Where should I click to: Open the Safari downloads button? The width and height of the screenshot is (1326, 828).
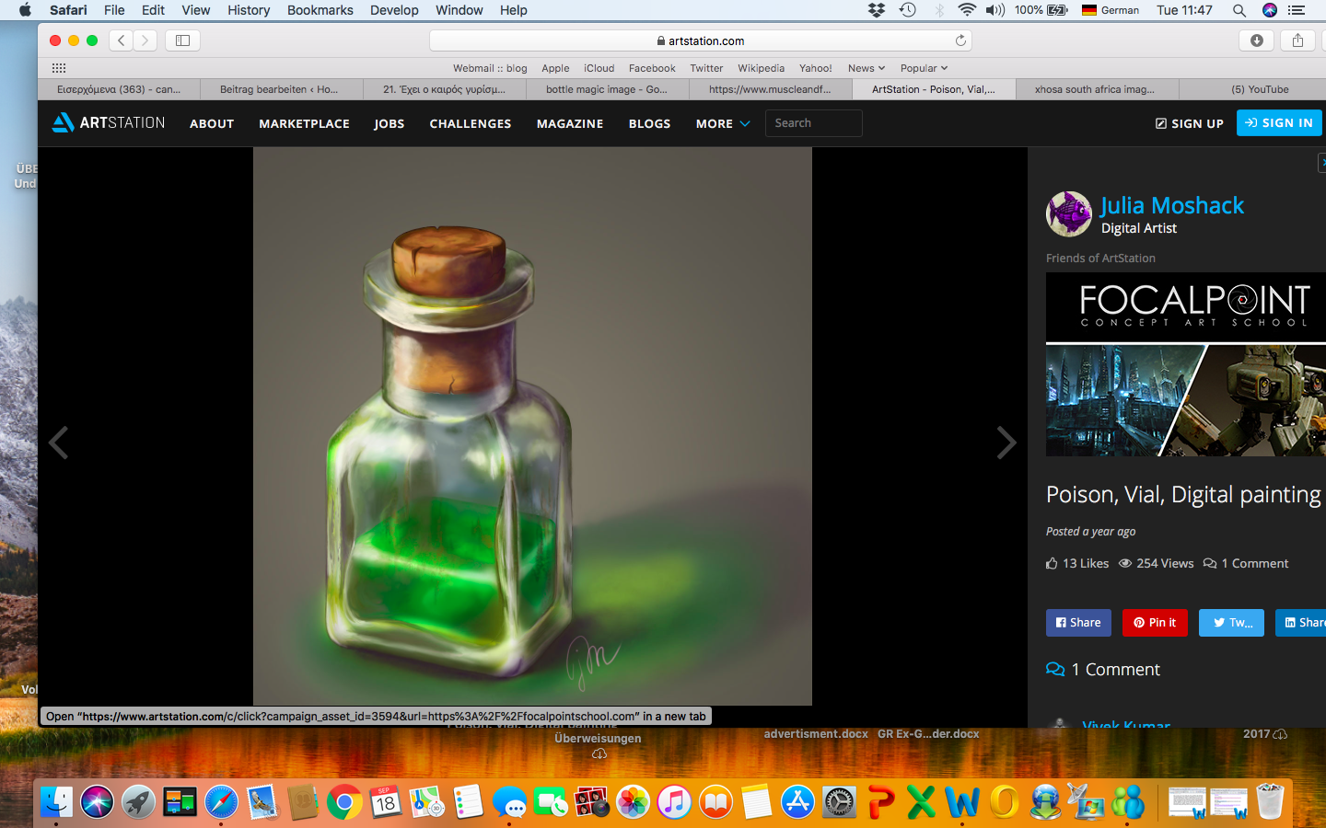[x=1256, y=40]
